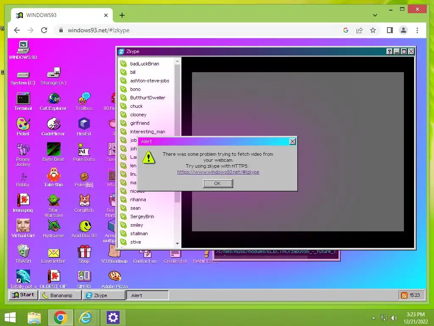The height and width of the screenshot is (326, 434).
Task: Click OK in the Alert dialog
Action: [218, 183]
